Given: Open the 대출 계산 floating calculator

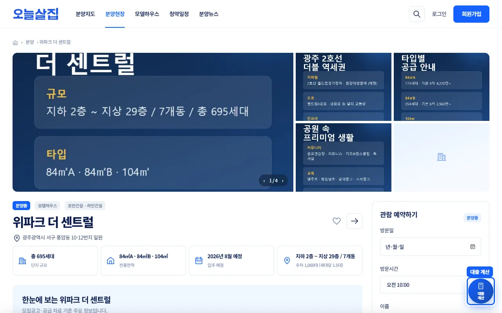Looking at the screenshot, I should click(x=481, y=291).
